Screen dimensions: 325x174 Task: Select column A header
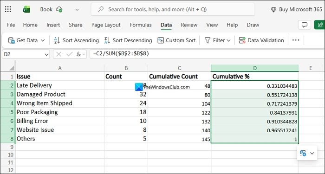[60, 68]
